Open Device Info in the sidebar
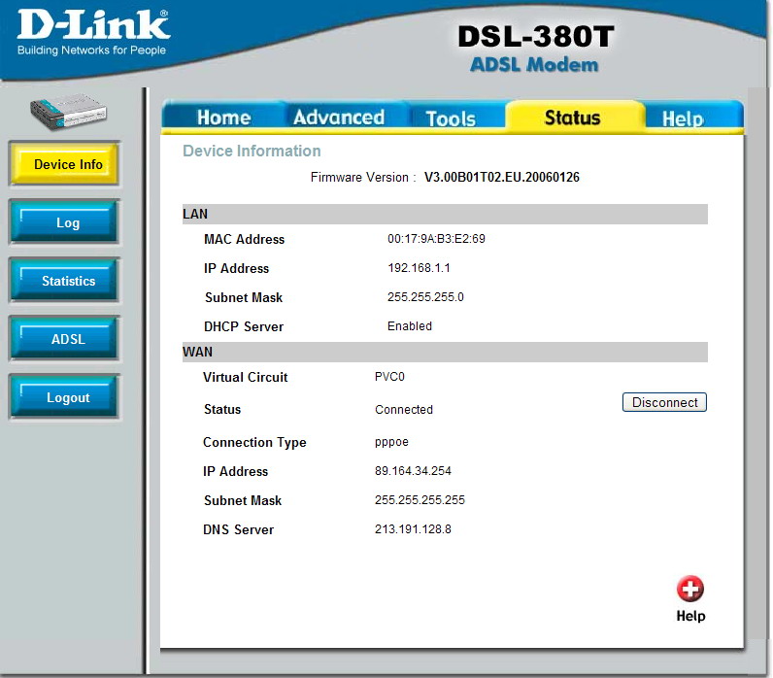 [65, 164]
